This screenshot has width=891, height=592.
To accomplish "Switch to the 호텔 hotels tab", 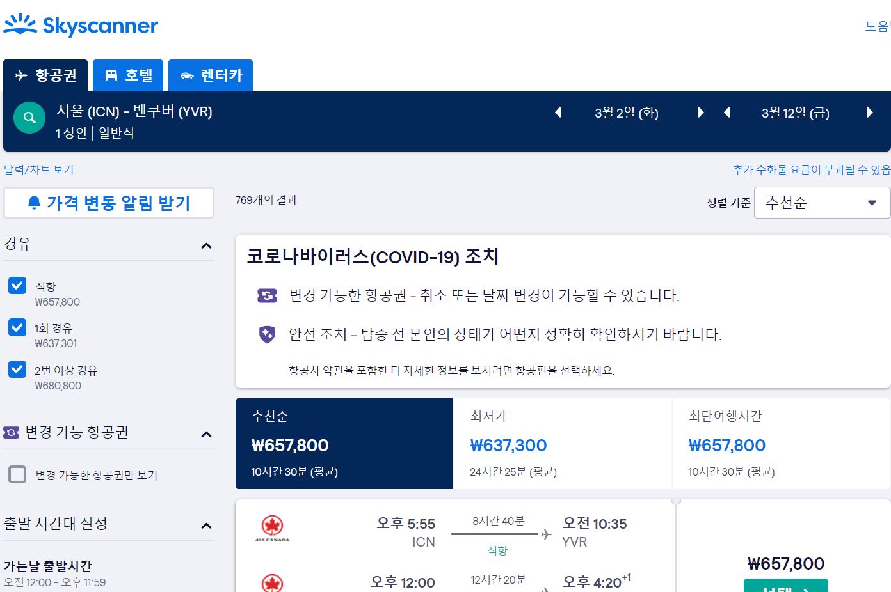I will click(128, 75).
